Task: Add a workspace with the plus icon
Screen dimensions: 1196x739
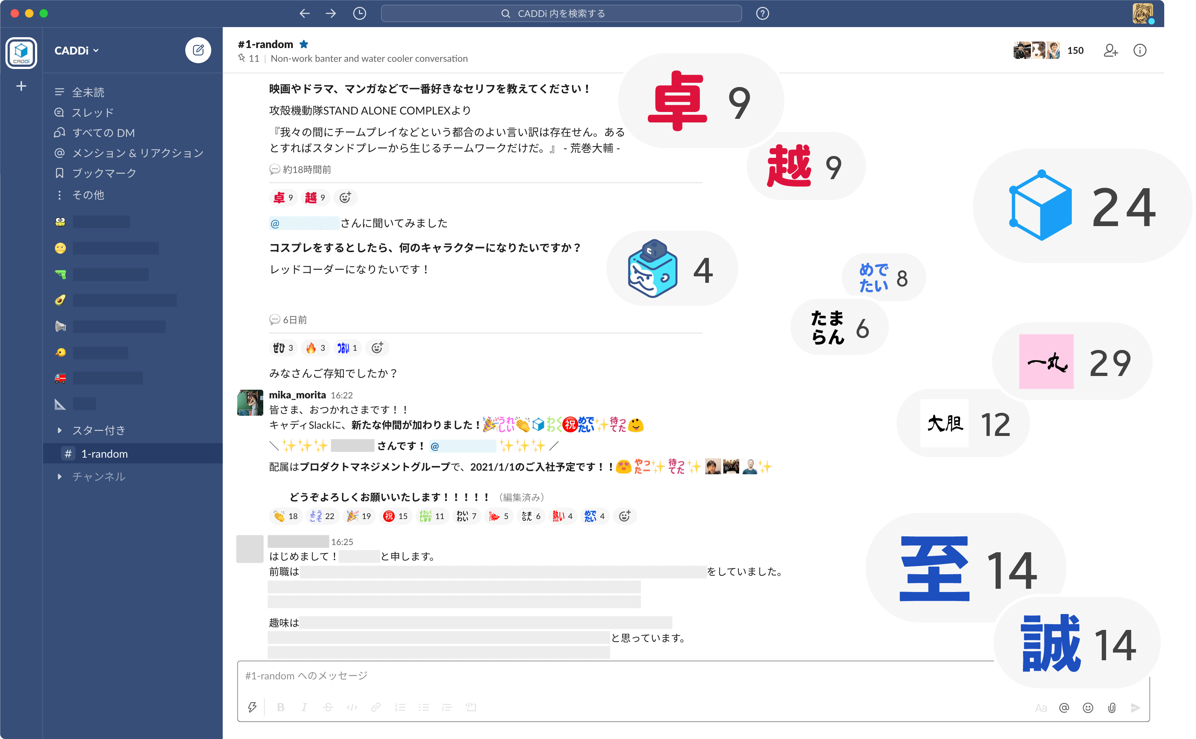Action: pos(21,87)
